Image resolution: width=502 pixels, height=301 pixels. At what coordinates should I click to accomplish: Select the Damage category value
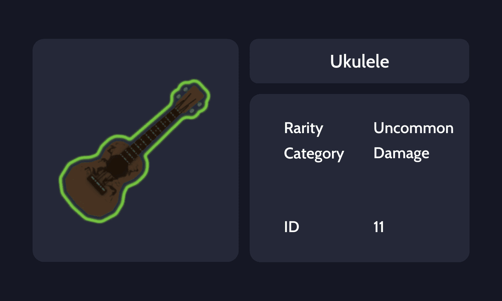coord(401,154)
